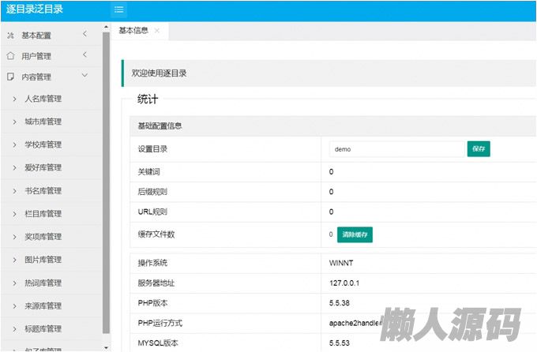This screenshot has width=537, height=352.
Task: Click the 逐目录泛目录 logo title
Action: (x=35, y=9)
